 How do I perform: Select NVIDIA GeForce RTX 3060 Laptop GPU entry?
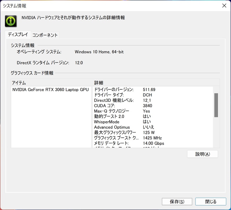pyautogui.click(x=51, y=90)
